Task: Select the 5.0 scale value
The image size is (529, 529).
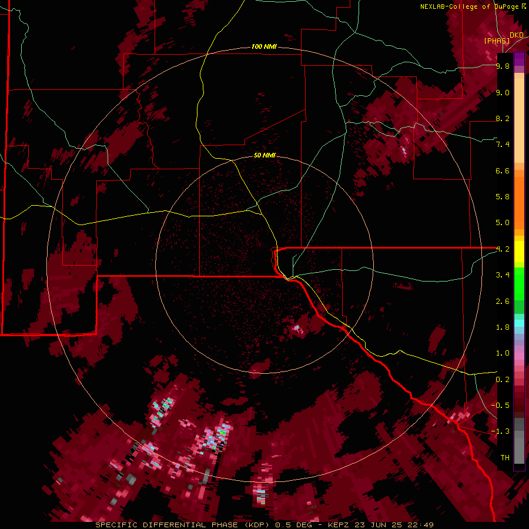Action: (x=503, y=223)
